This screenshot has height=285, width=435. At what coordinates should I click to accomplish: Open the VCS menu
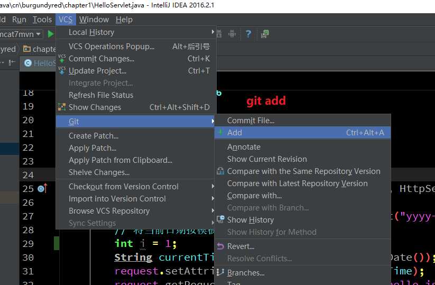[66, 20]
